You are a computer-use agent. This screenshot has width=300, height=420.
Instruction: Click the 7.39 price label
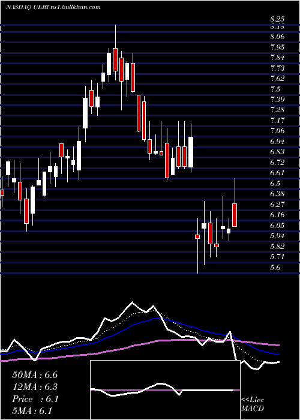click(x=277, y=100)
